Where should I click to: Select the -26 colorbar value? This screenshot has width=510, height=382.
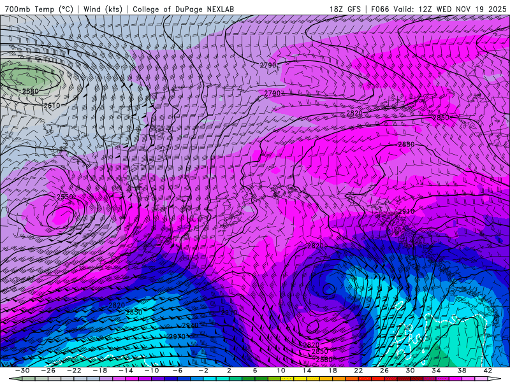click(x=48, y=371)
